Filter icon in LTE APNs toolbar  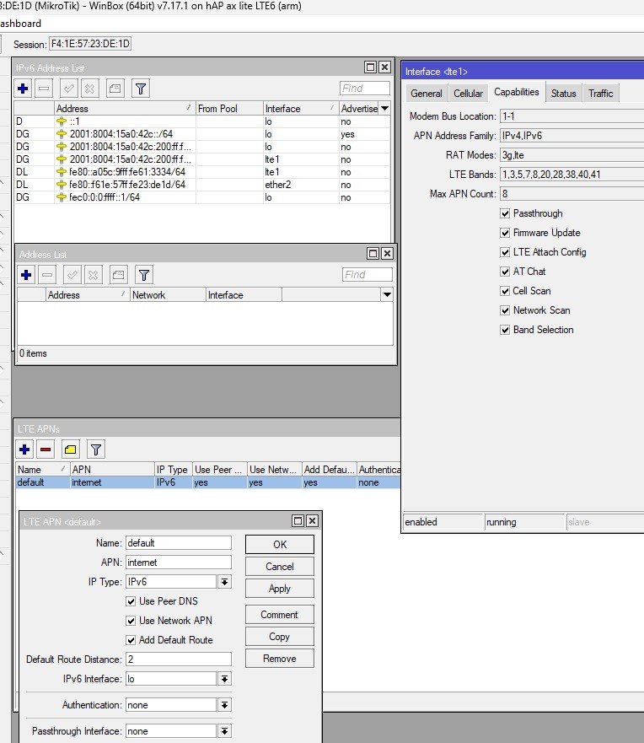click(96, 450)
